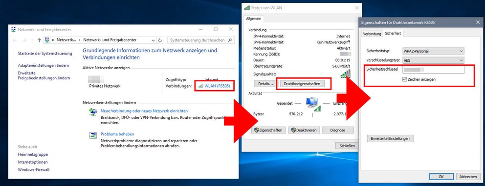Open Adaptereinstellungen ändern
485x186 pixels.
pos(44,66)
